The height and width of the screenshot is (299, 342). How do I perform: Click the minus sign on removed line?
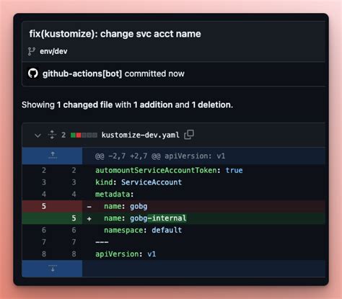pyautogui.click(x=89, y=207)
